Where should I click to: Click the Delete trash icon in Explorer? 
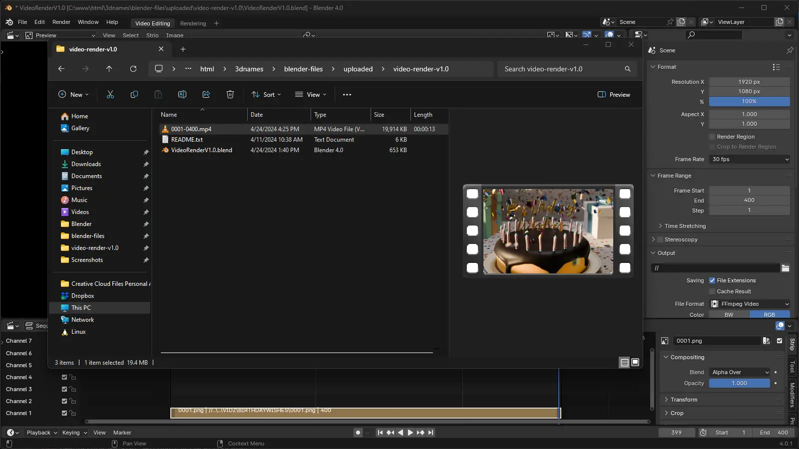tap(230, 95)
